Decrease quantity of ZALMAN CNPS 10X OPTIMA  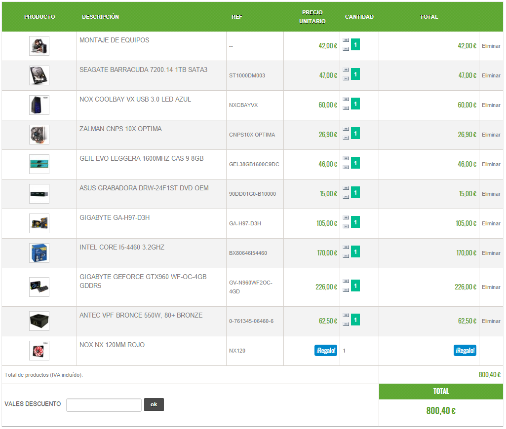point(346,138)
